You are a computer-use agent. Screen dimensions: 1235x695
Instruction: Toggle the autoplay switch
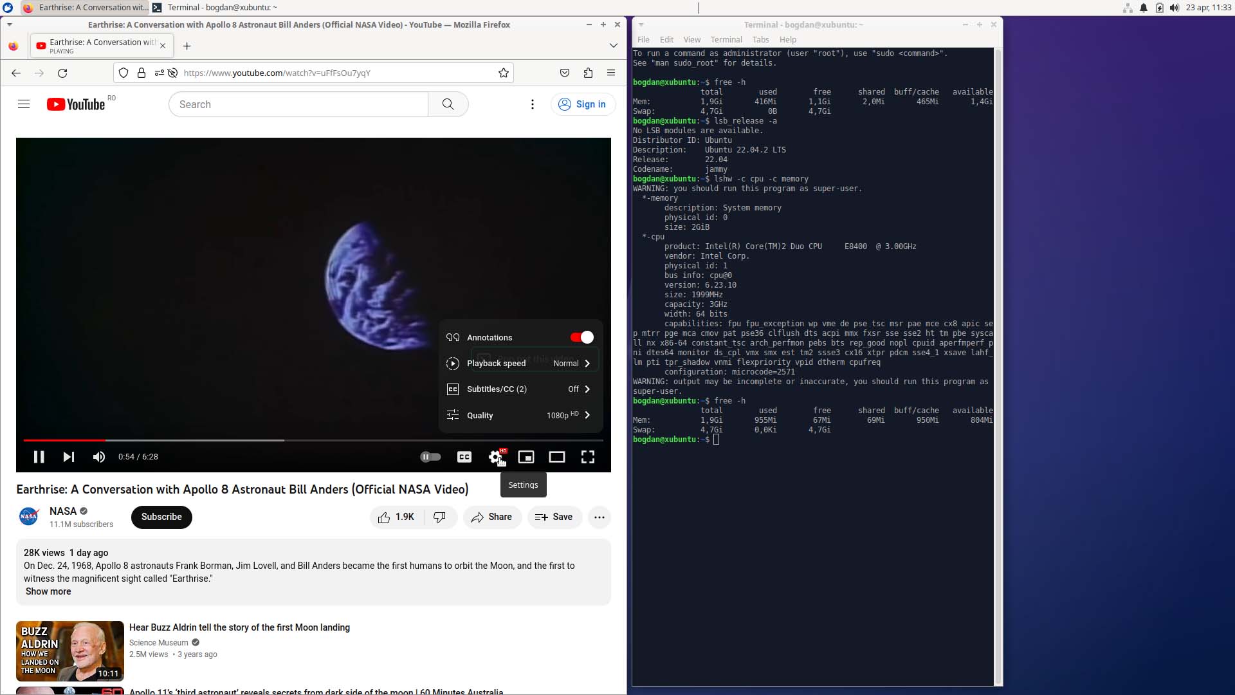(x=430, y=457)
